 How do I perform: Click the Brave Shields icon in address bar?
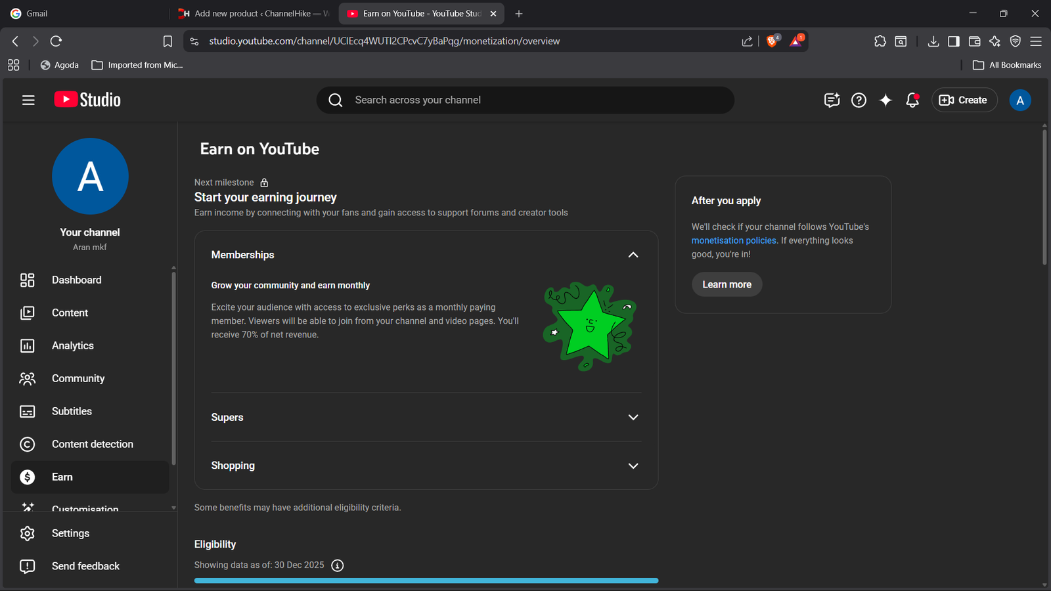(x=772, y=41)
